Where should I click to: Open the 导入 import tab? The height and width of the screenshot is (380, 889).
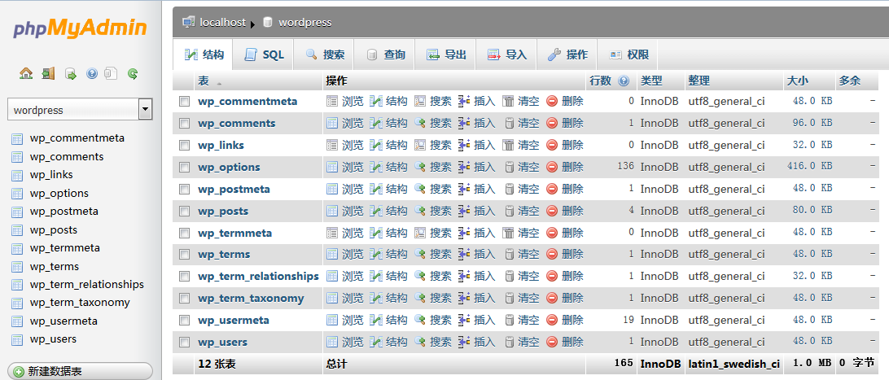click(506, 55)
